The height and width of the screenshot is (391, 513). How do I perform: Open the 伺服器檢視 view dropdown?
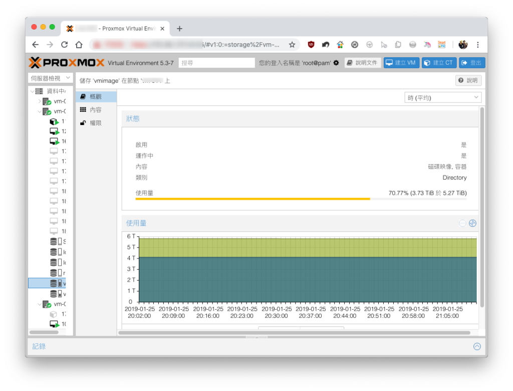click(x=51, y=78)
